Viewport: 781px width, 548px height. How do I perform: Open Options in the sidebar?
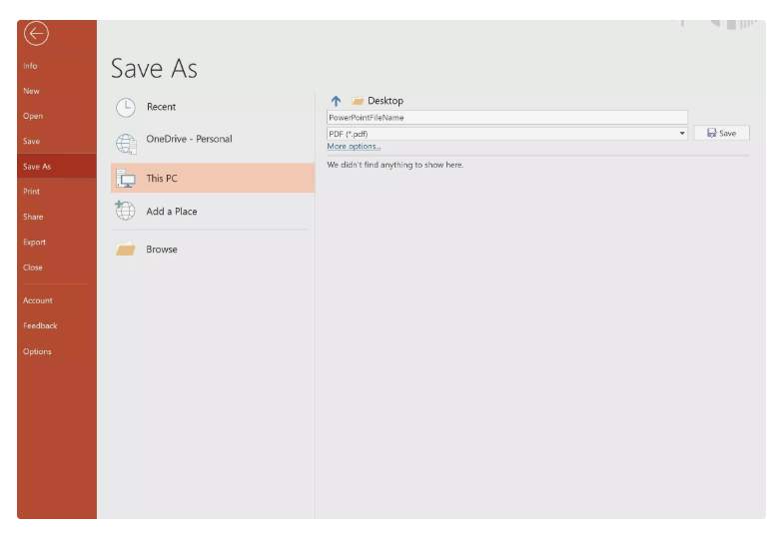coord(37,351)
